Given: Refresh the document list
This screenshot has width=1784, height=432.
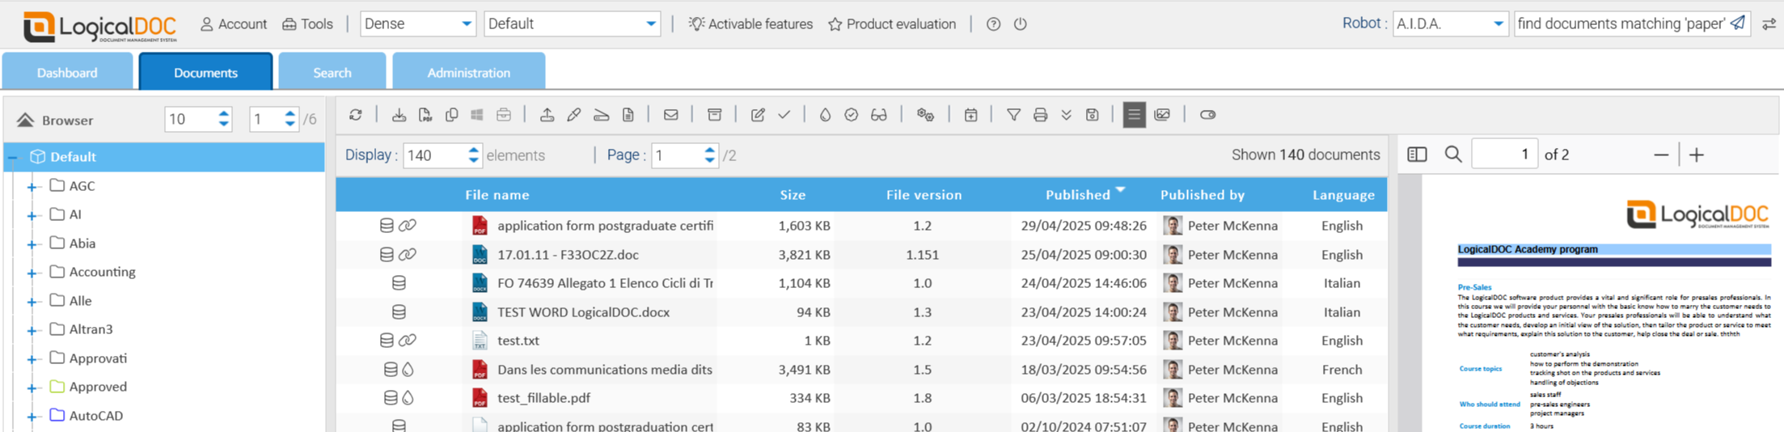Looking at the screenshot, I should pos(356,115).
